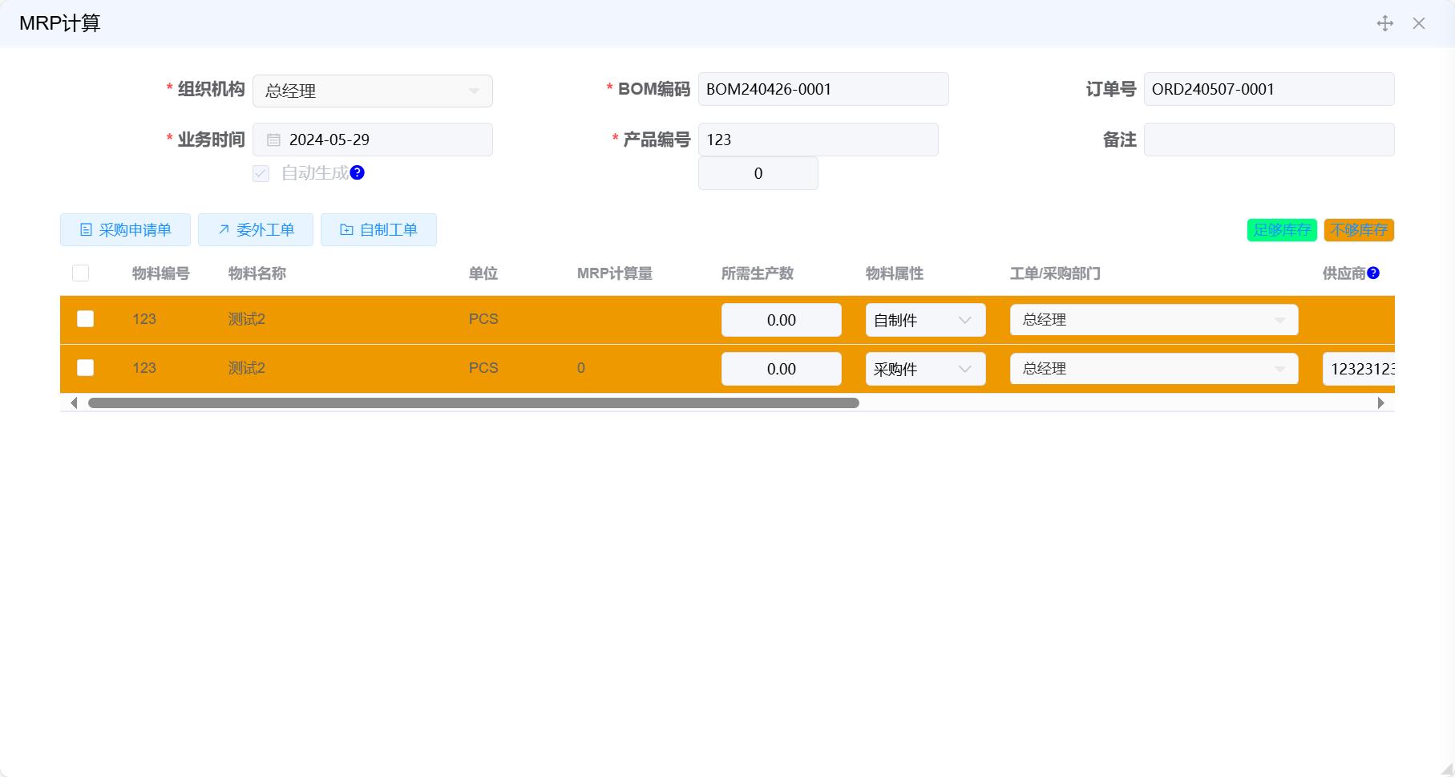Viewport: 1455px width, 777px height.
Task: Click the export icon on 自制工单 button
Action: coord(345,230)
